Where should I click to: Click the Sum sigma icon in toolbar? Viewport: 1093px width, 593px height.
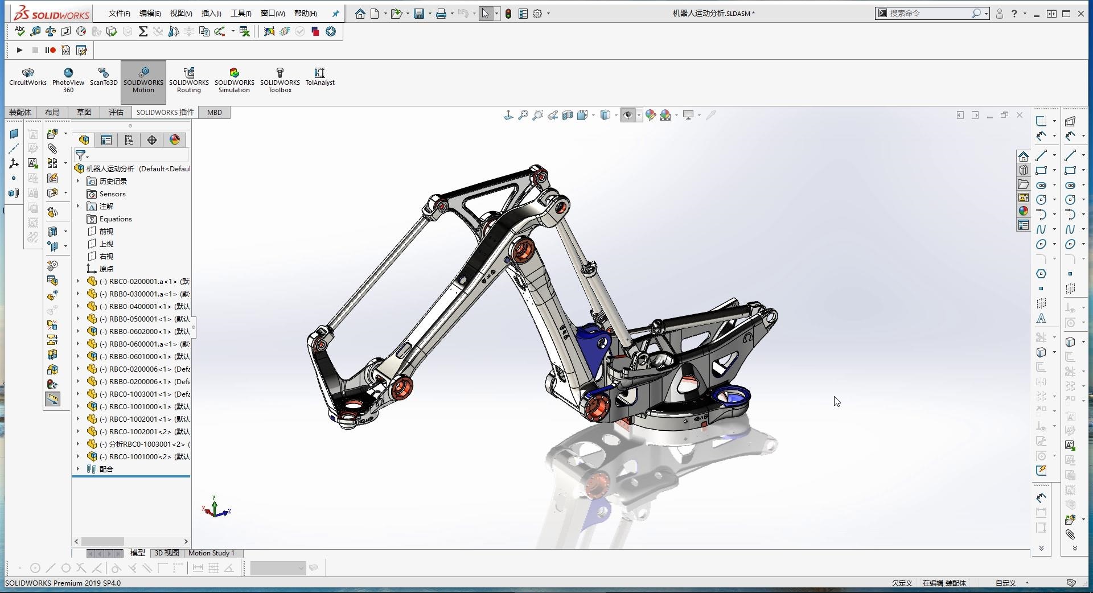pyautogui.click(x=143, y=31)
